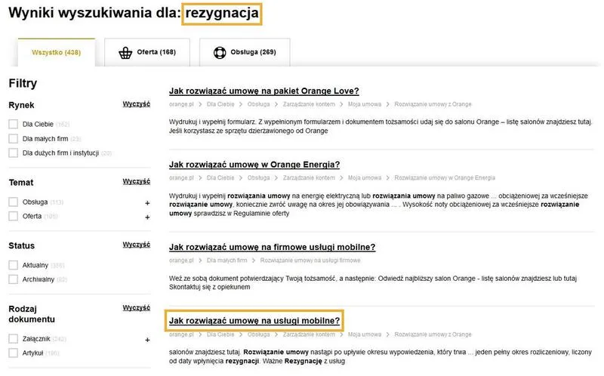Expand the Załącznik row with plus sign
This screenshot has height=376, width=604.
point(147,340)
